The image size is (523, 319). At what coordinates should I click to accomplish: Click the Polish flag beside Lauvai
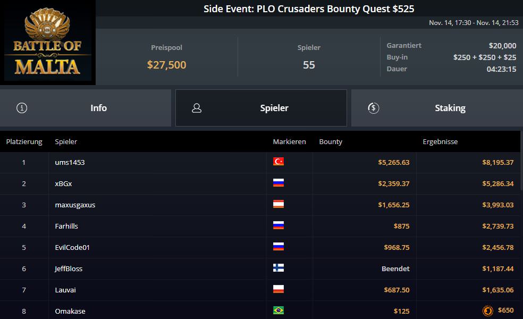pyautogui.click(x=279, y=289)
